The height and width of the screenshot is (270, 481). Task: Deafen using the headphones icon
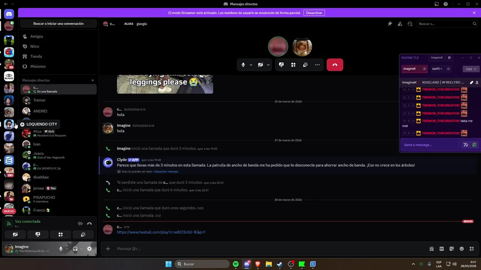[x=75, y=249]
